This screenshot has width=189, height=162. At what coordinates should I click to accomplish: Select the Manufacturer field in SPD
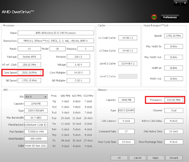(36, 125)
